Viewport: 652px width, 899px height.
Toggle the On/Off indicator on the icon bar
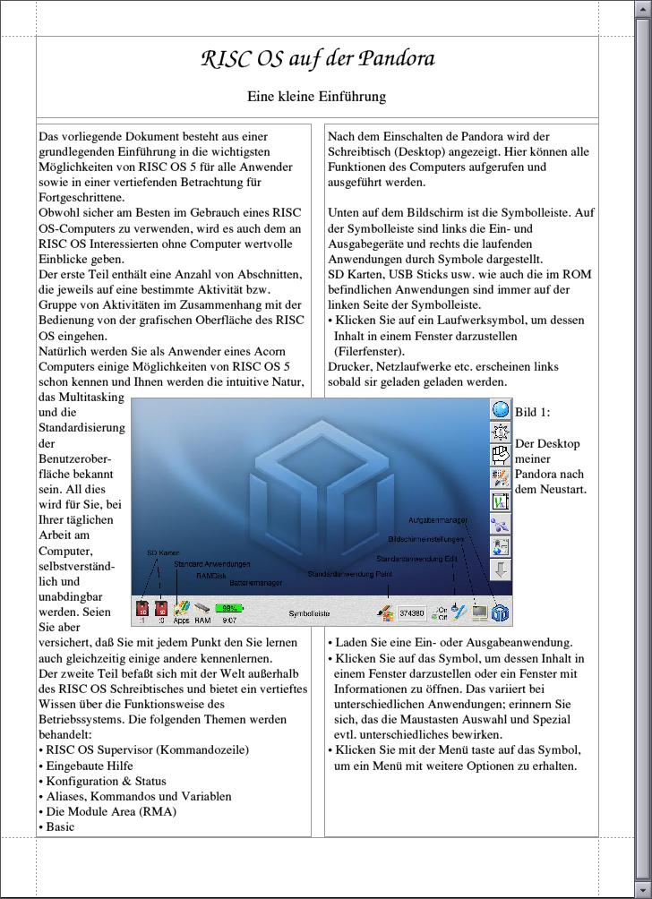point(439,613)
